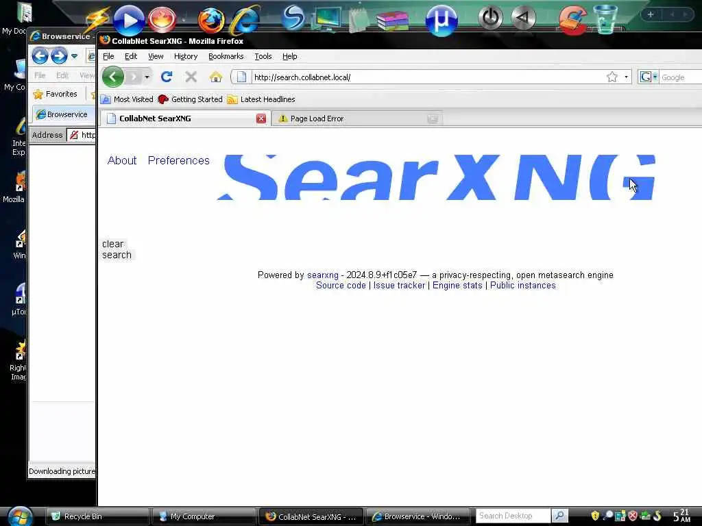
Task: Click the Google search engine icon
Action: 645,77
